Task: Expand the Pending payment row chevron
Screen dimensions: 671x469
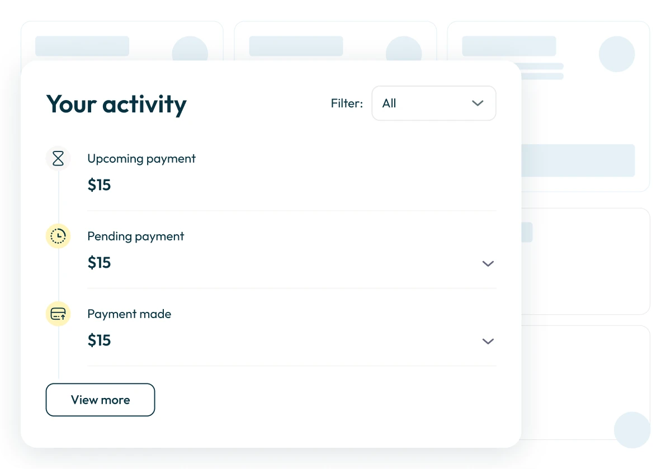Action: pos(488,263)
